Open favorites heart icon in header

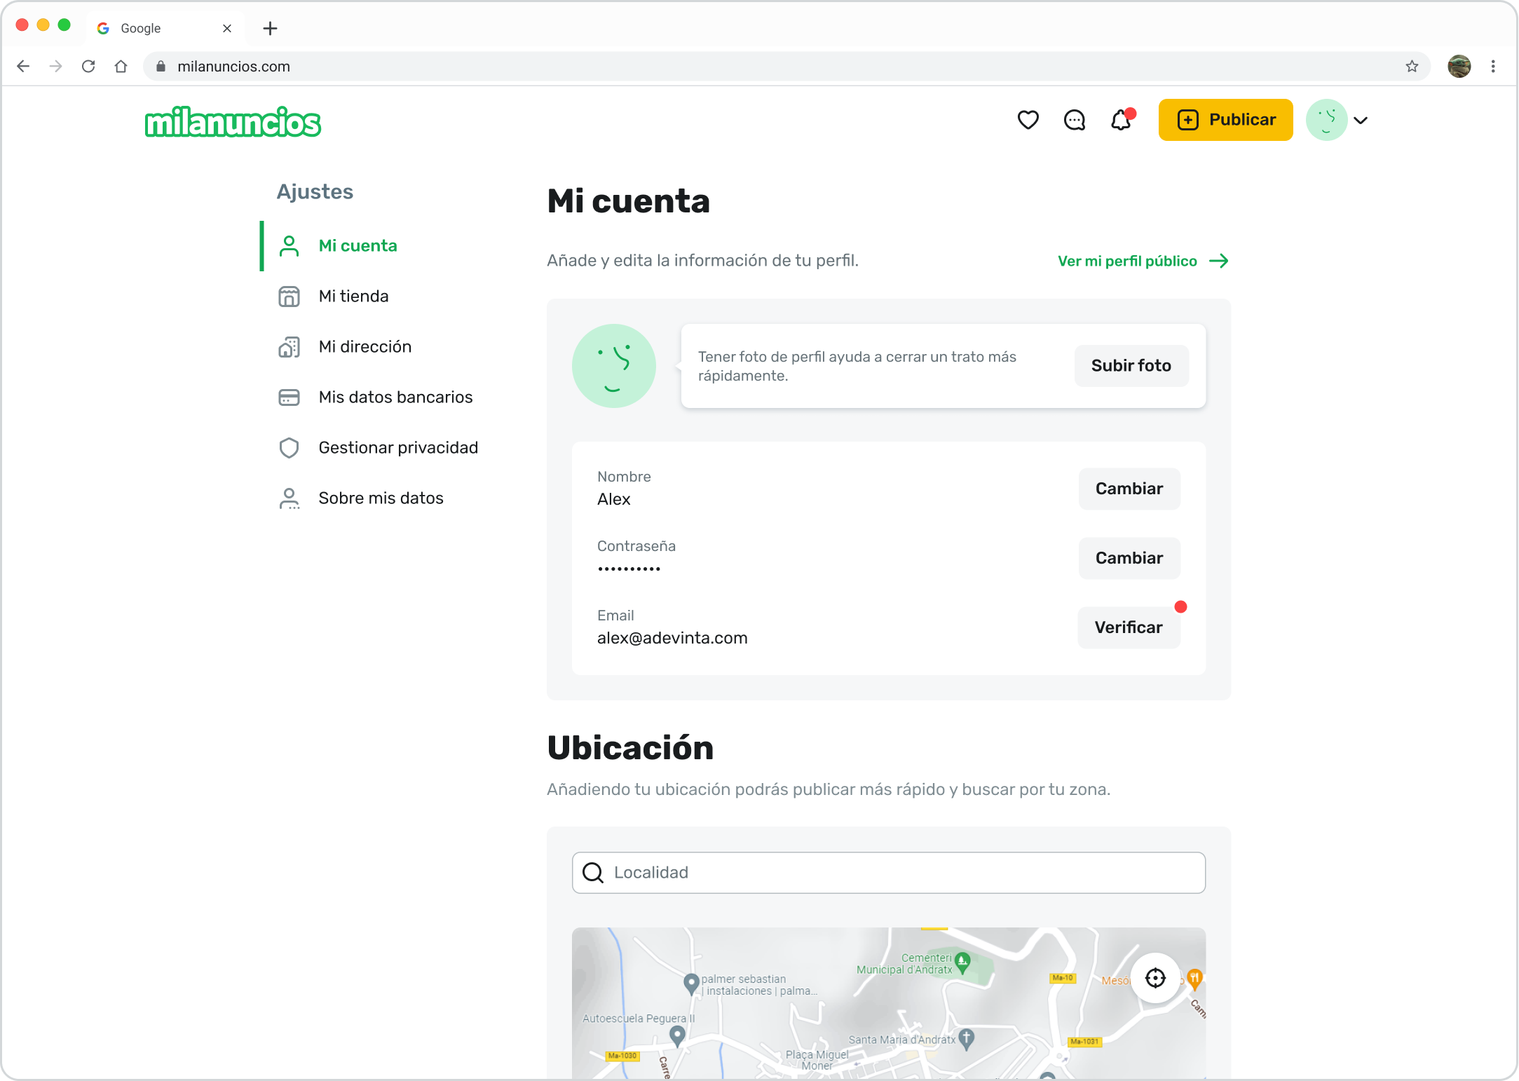tap(1028, 120)
